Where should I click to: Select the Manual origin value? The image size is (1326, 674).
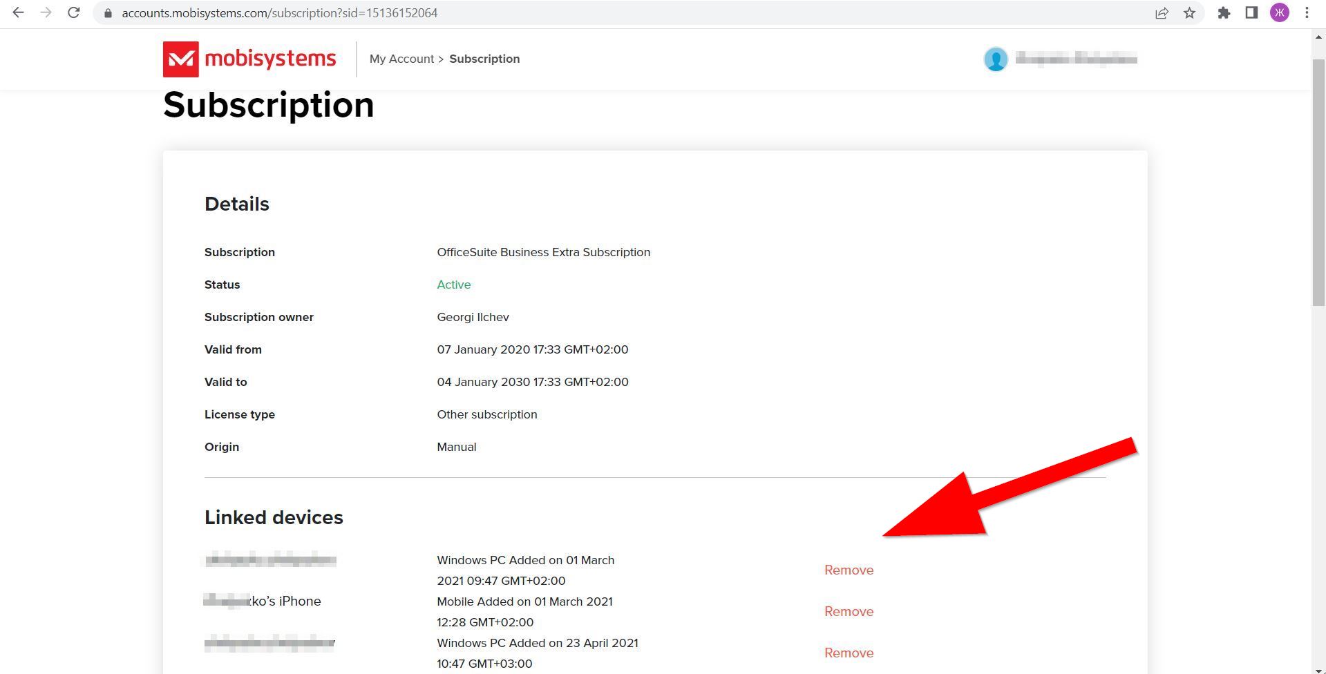click(x=456, y=447)
